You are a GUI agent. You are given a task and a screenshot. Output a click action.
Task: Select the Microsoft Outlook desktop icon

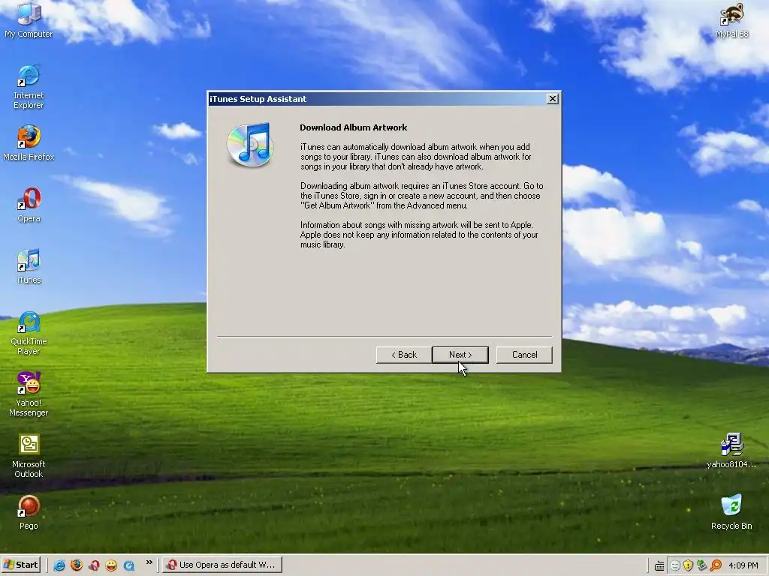click(29, 456)
